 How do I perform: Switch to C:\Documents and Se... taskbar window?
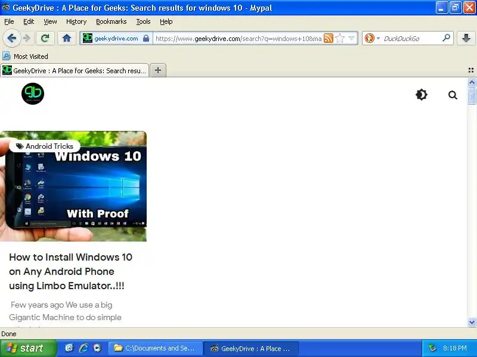pos(155,348)
